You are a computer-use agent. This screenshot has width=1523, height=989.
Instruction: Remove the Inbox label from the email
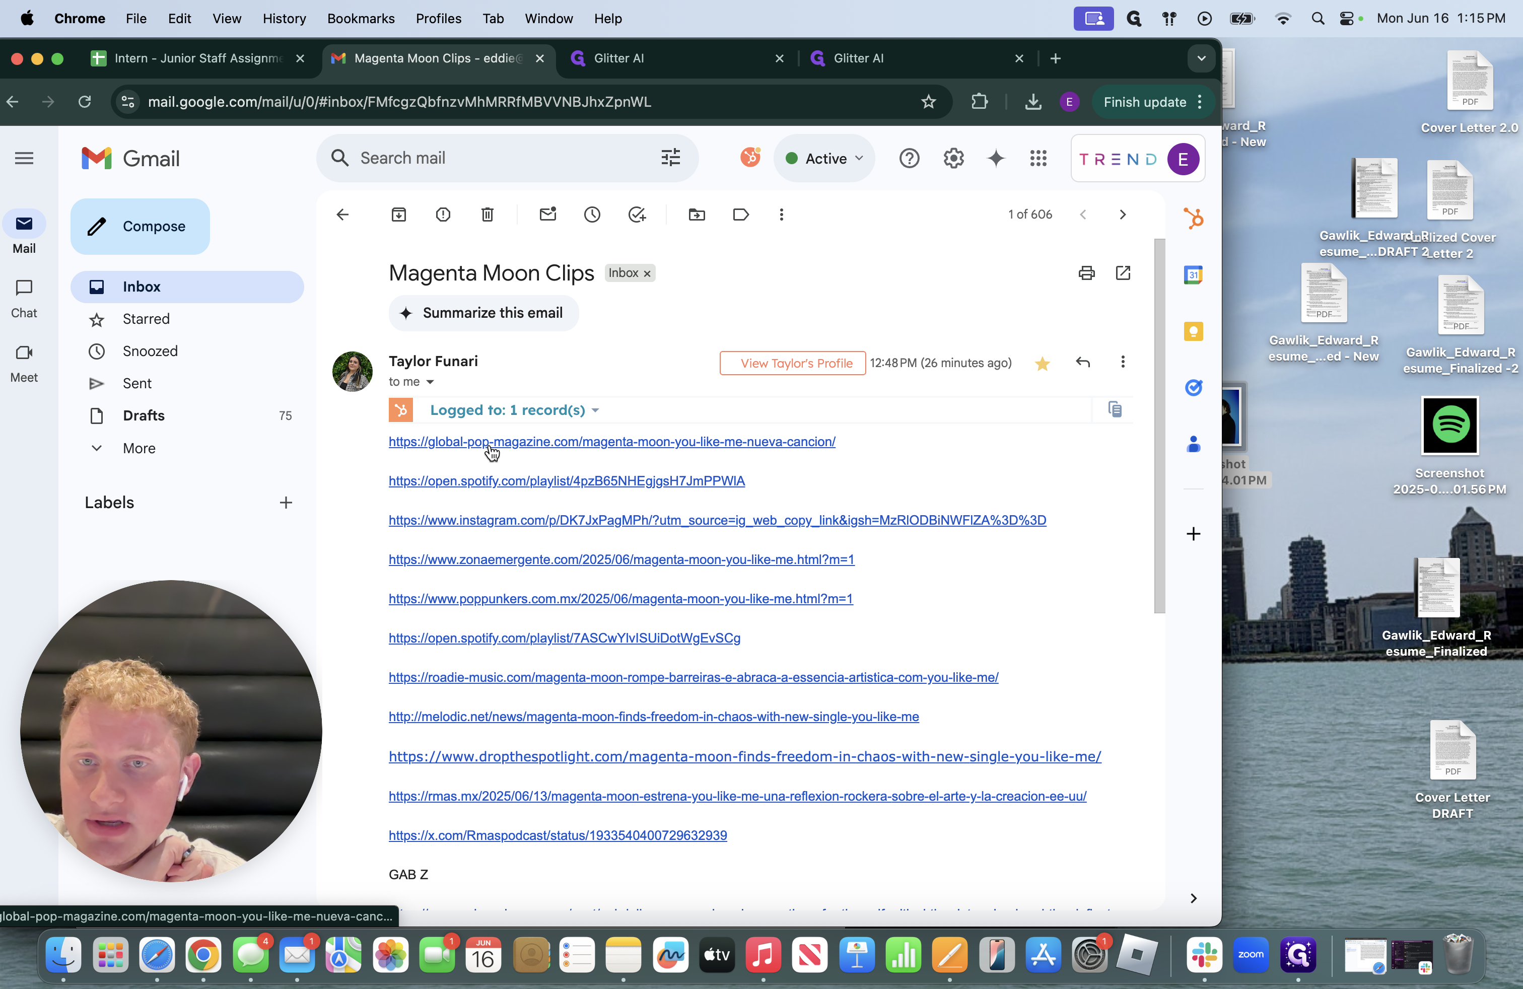pos(647,274)
